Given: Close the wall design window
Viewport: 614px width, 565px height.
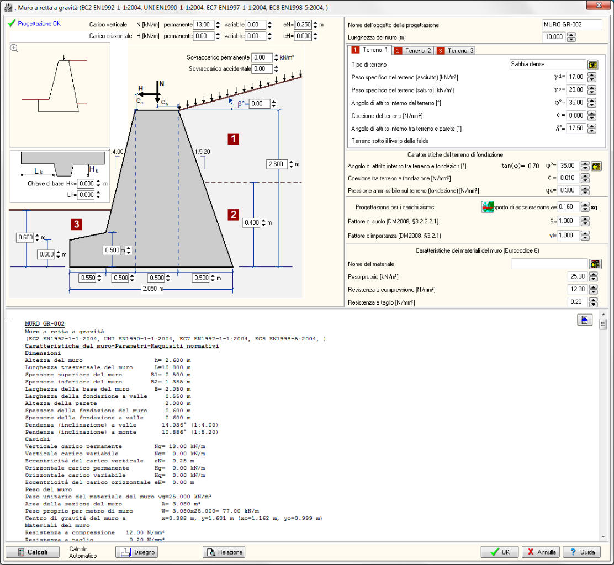Looking at the screenshot, I should pos(599,6).
